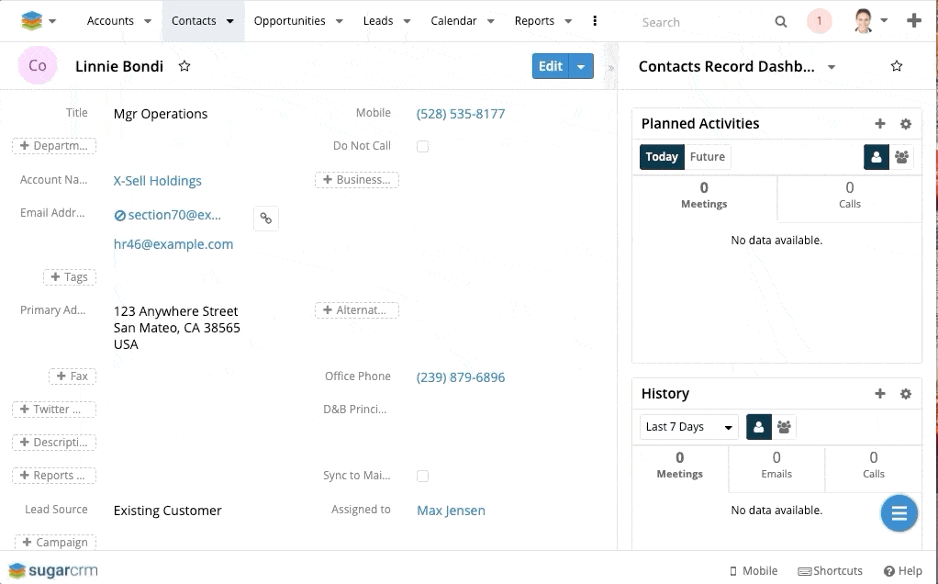This screenshot has width=938, height=584.
Task: Click the blue floating menu button
Action: (x=899, y=513)
